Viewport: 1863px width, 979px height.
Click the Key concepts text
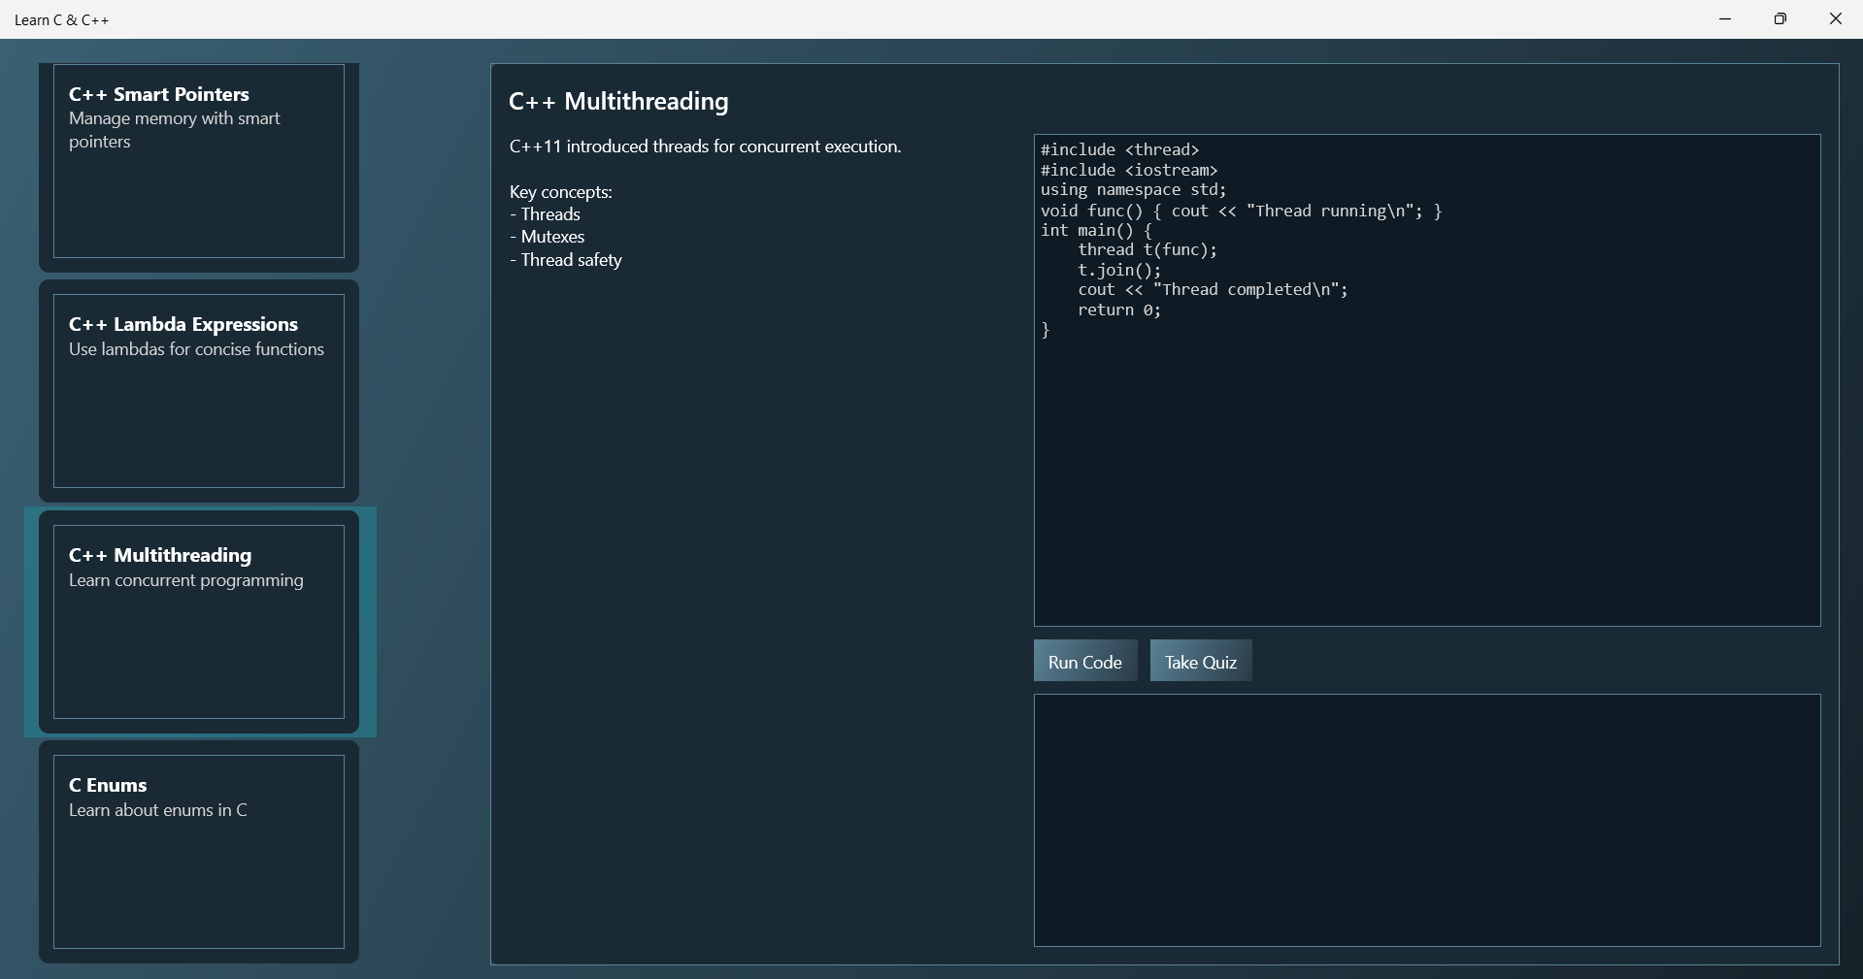(560, 192)
